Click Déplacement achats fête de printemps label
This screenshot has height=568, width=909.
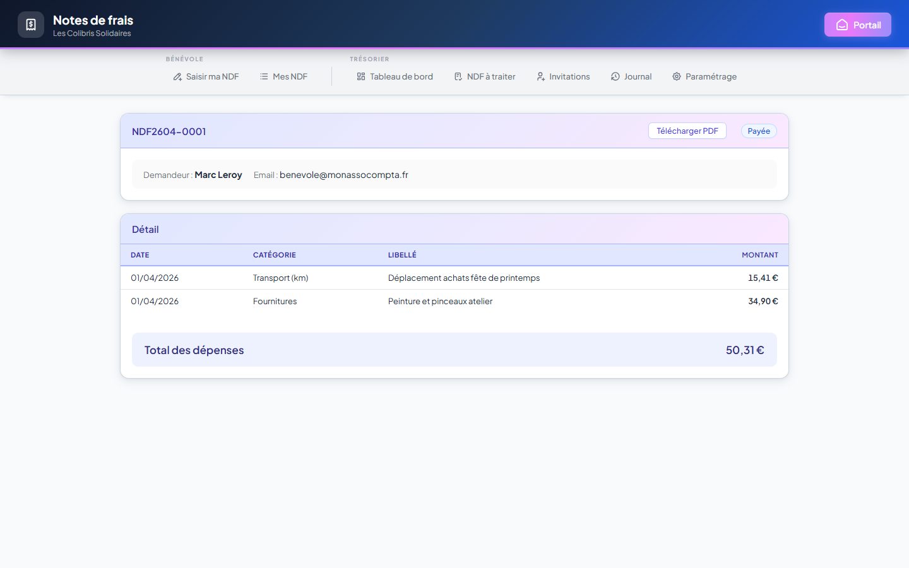coord(464,278)
